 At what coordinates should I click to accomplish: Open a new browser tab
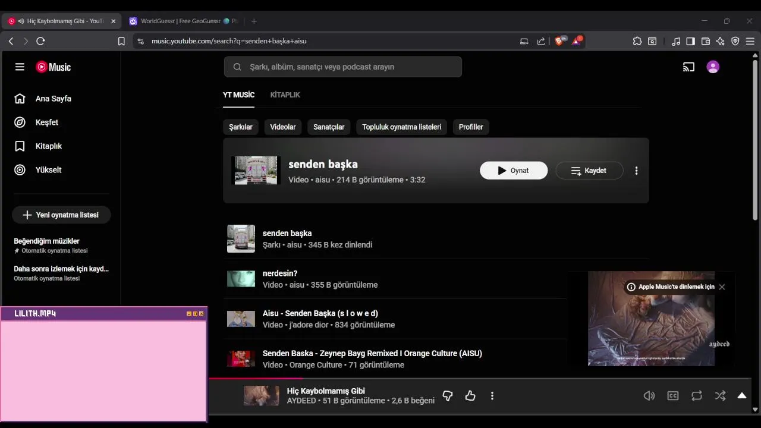point(254,21)
